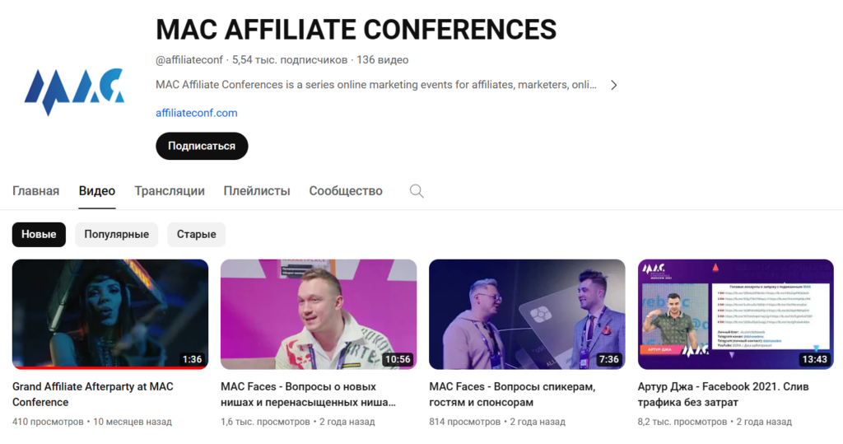Select the Новые filter chip
Screen dimensions: 843x444
[39, 235]
